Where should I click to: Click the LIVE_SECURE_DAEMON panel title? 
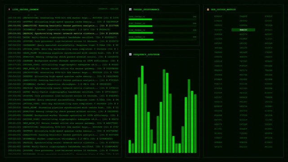(x=25, y=9)
